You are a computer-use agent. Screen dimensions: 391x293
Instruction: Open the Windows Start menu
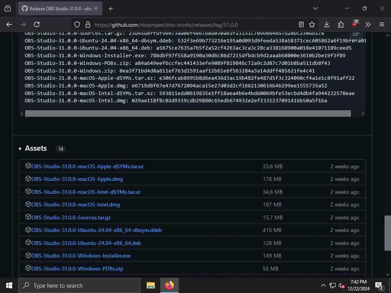pyautogui.click(x=9, y=285)
